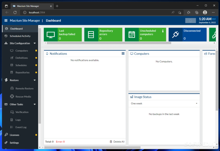Click the Disconnected plug tile icon

[x=175, y=35]
